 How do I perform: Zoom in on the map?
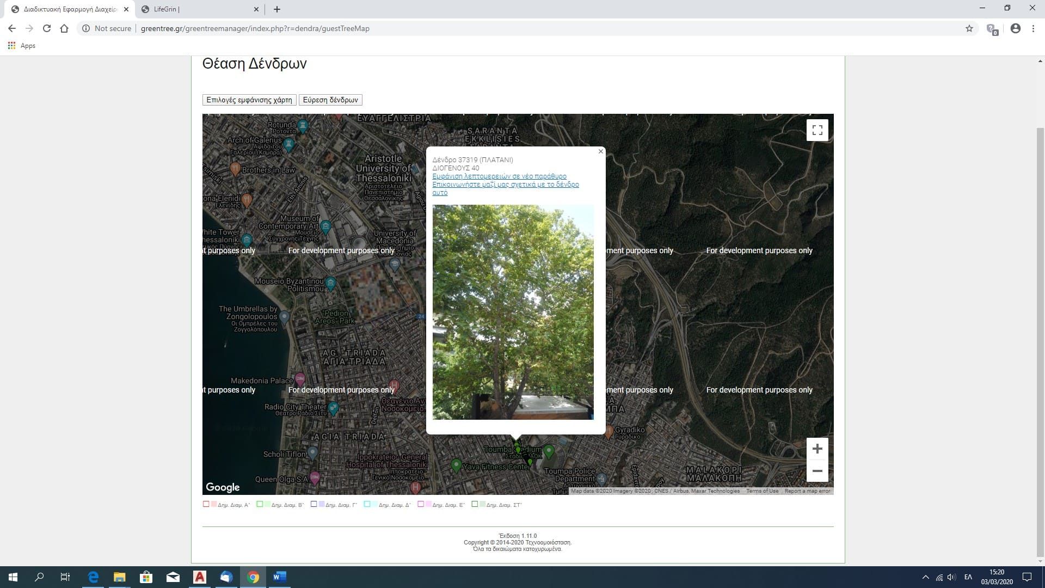coord(817,449)
